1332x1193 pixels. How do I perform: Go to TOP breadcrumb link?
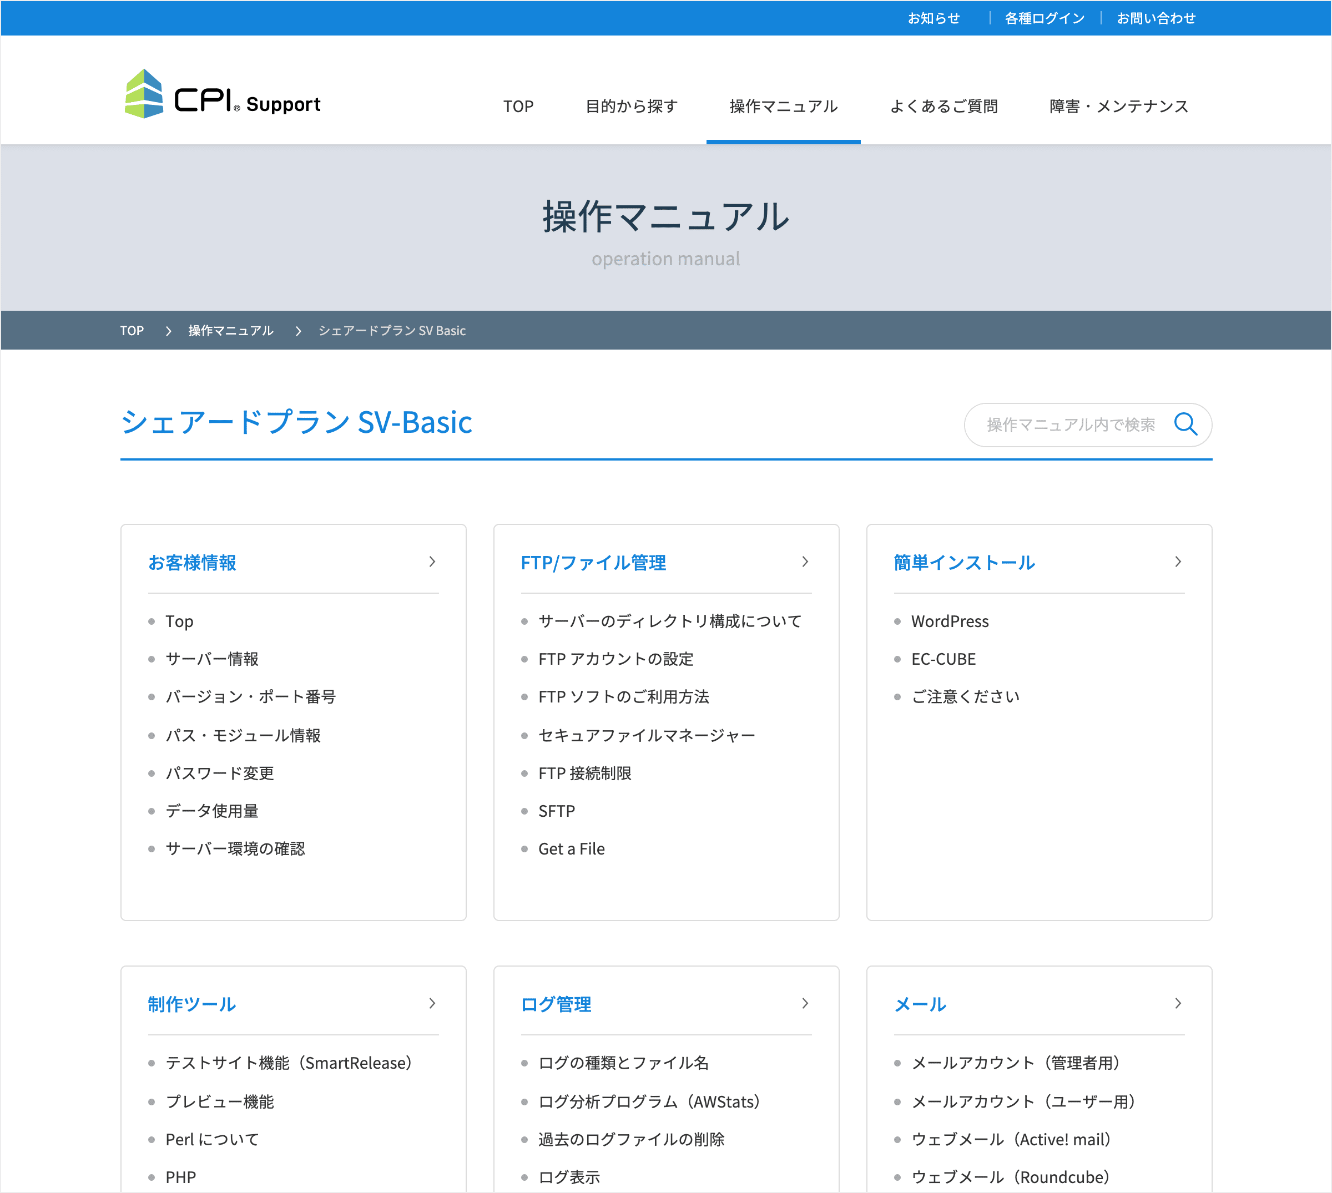[132, 330]
